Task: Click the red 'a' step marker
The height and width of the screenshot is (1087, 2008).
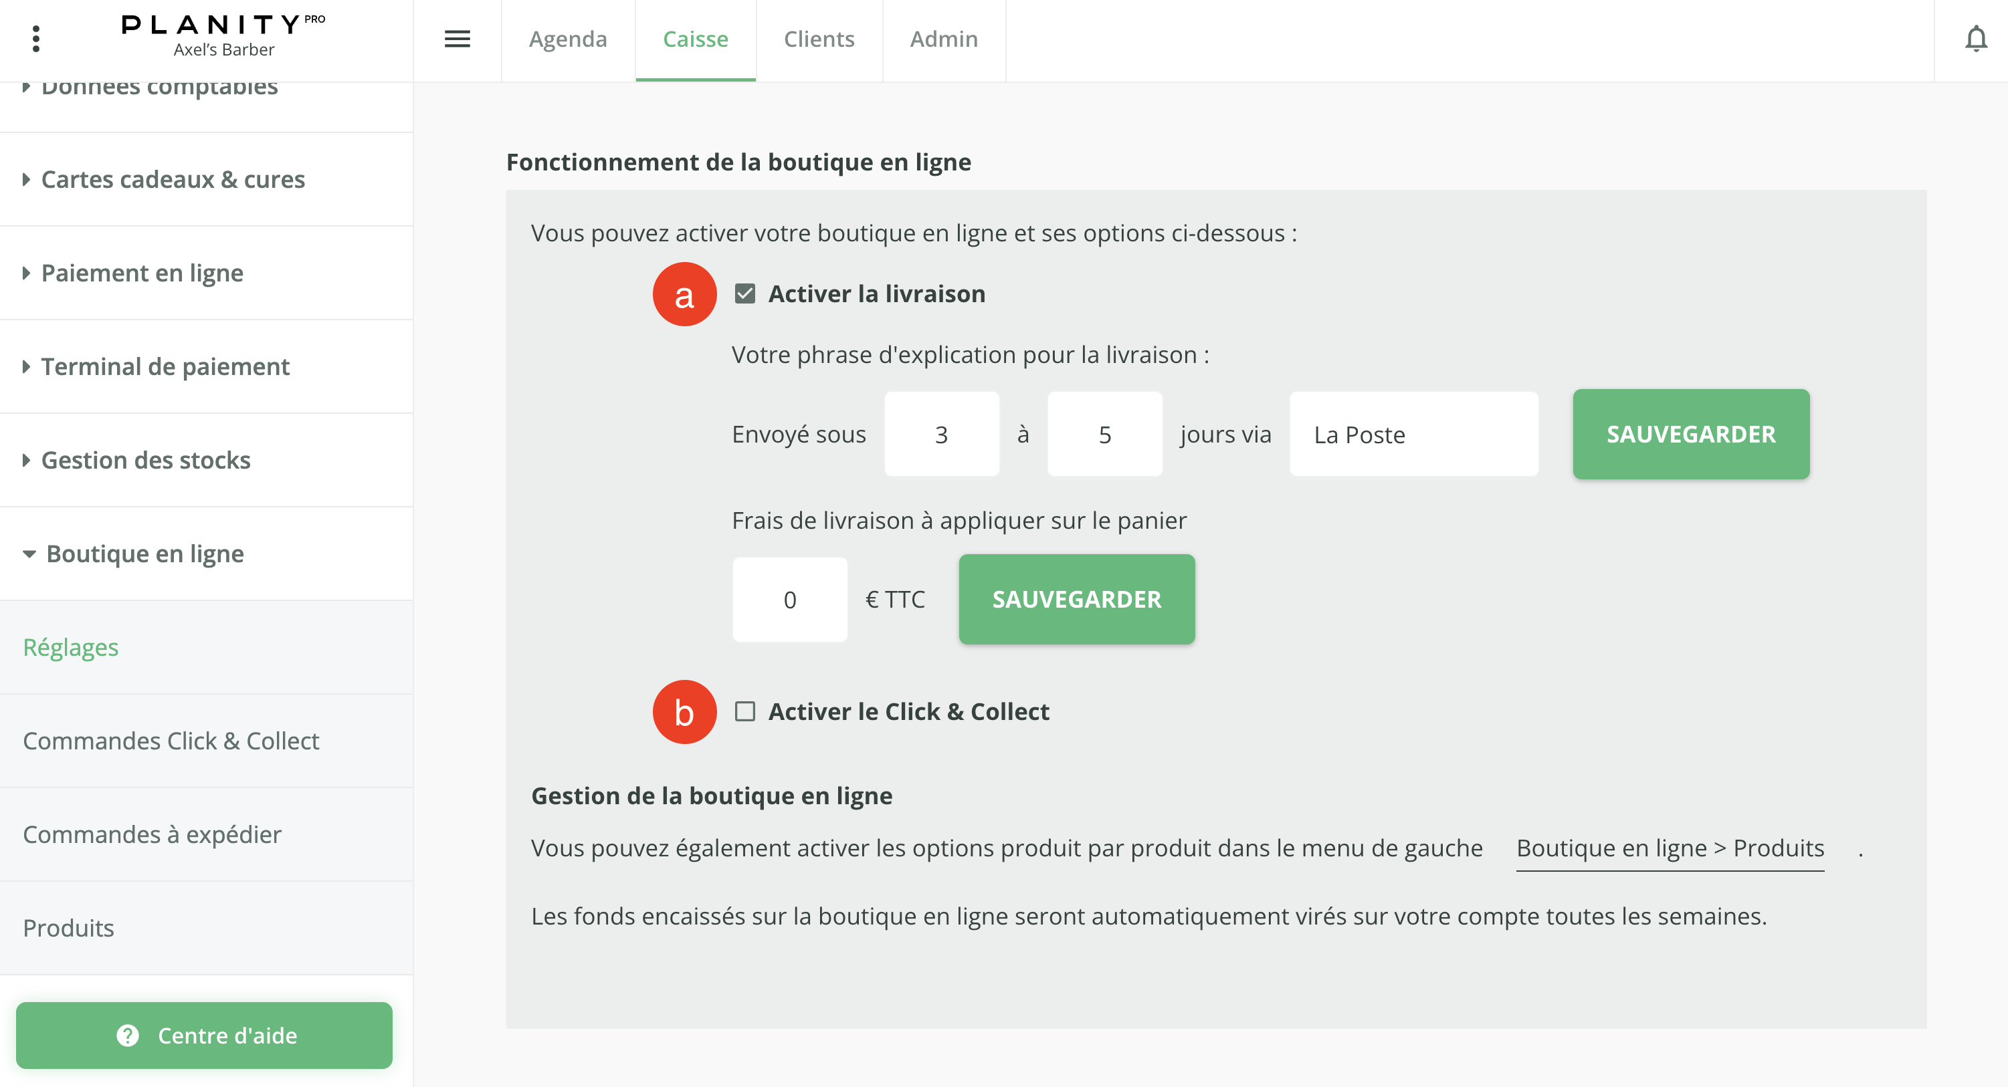Action: point(684,295)
